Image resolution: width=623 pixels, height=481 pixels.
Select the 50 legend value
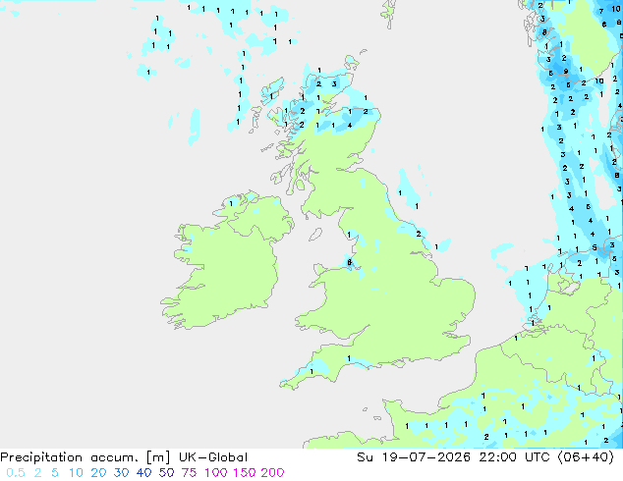point(166,473)
